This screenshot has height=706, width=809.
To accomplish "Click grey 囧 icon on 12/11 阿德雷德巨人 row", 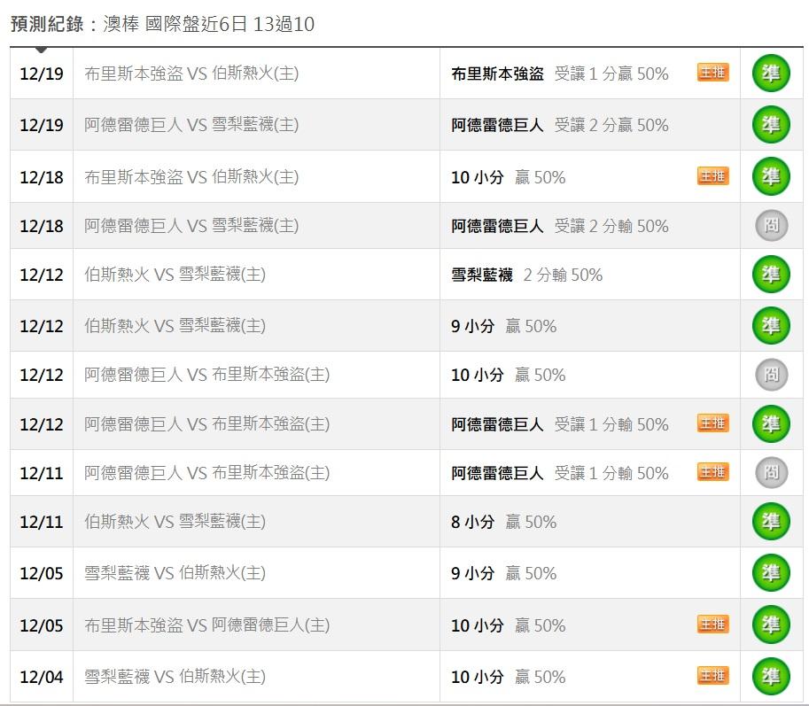I will tap(771, 473).
